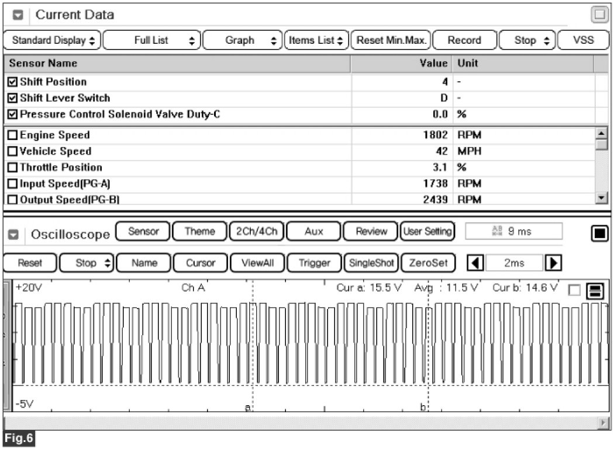Open the Trigger settings in oscilloscope
614x449 pixels.
click(314, 263)
